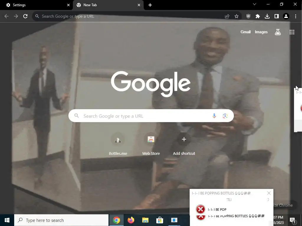The height and width of the screenshot is (226, 302).
Task: Click the Google search box
Action: 151,116
